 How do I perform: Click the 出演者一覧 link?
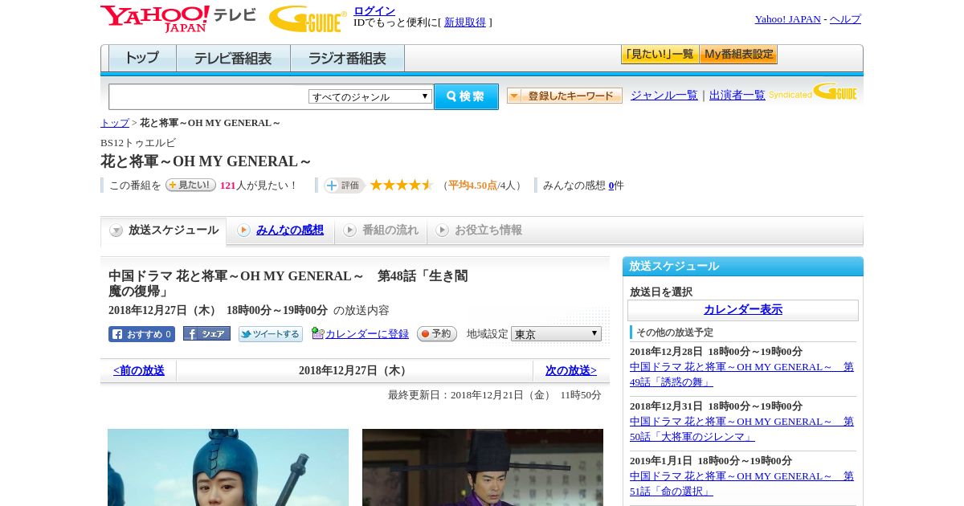[737, 96]
